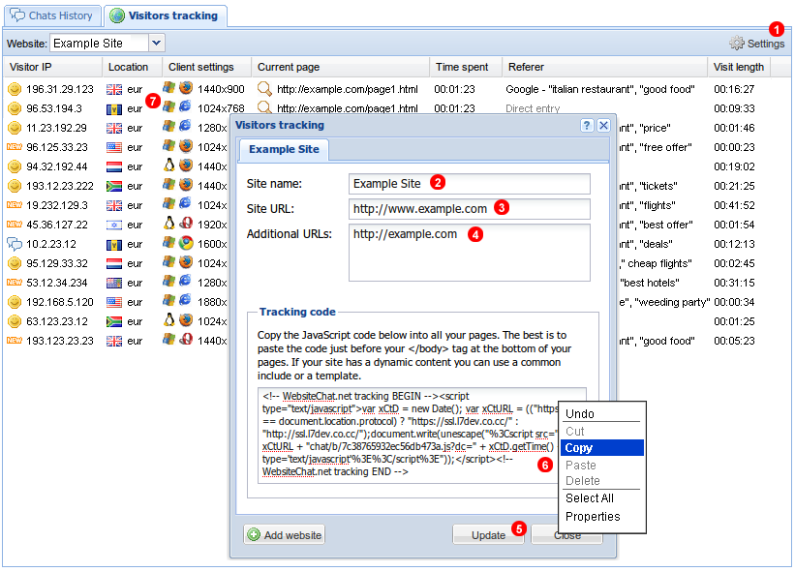Click the UK flag beside 196.31.29.123
795x572 pixels.
click(x=114, y=90)
